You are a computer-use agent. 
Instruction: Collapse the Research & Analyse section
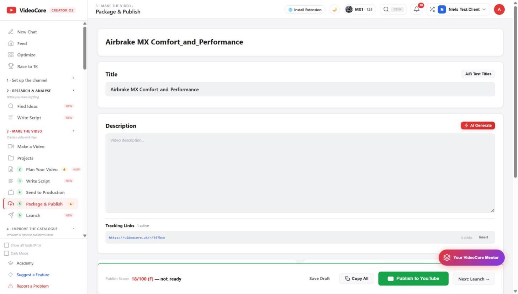(x=41, y=91)
